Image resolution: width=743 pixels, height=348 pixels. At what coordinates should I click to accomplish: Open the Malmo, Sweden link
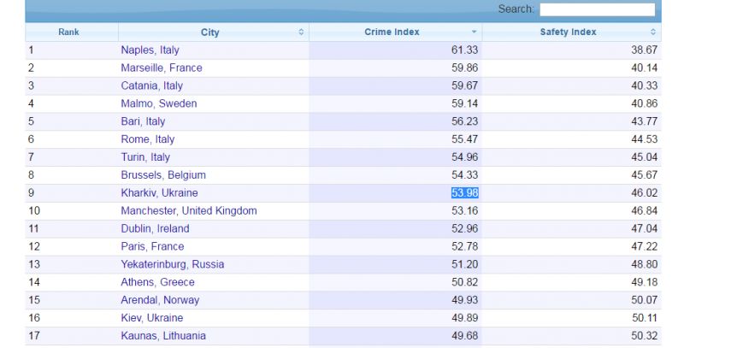pos(159,103)
